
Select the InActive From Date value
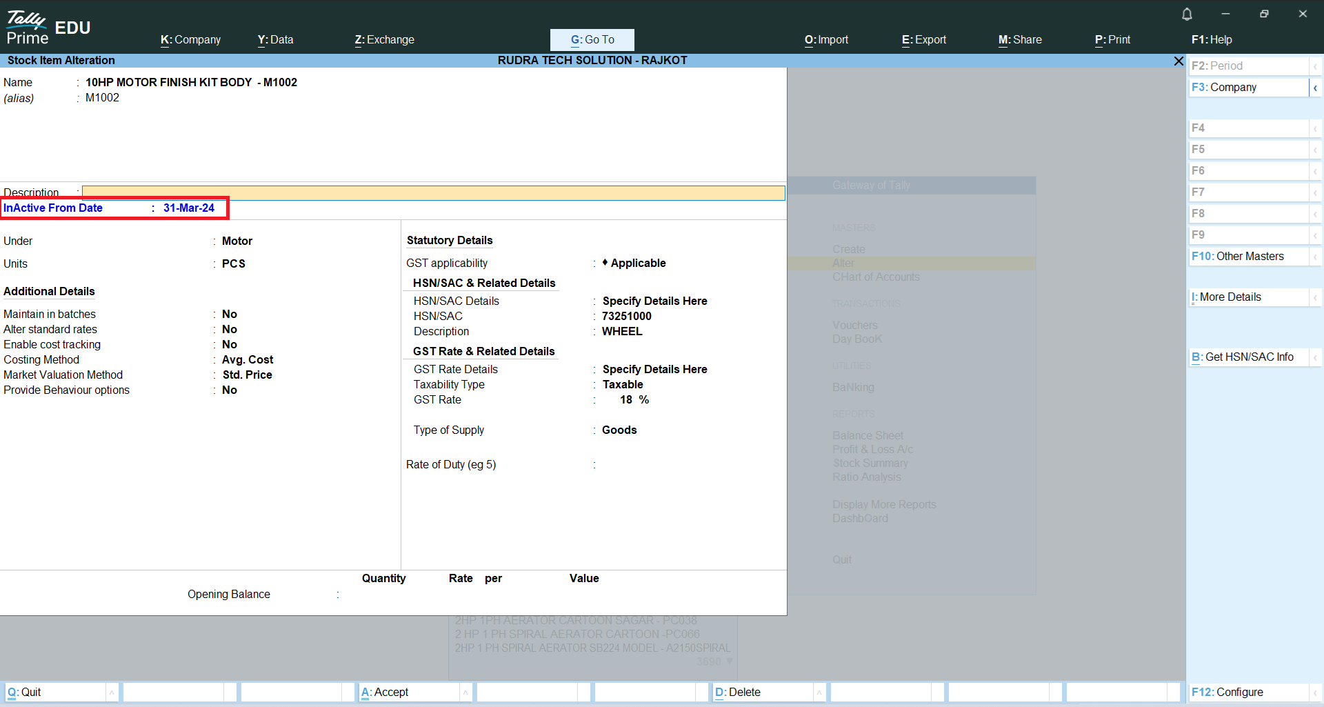tap(188, 208)
